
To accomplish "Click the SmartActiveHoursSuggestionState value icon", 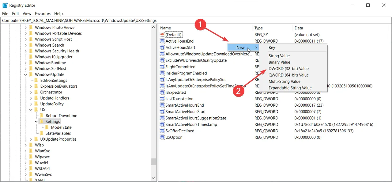I will click(x=162, y=118).
